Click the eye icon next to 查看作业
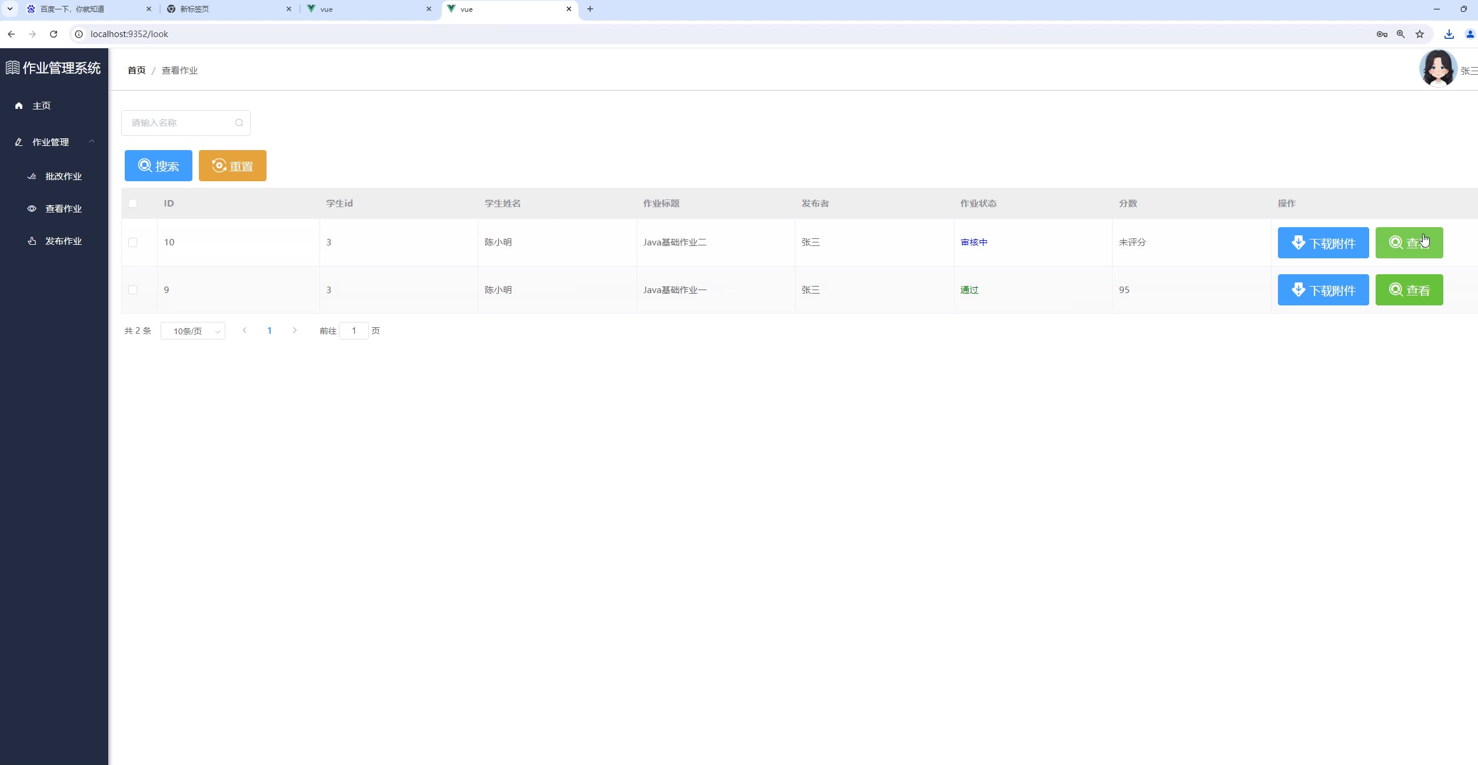 click(x=32, y=209)
